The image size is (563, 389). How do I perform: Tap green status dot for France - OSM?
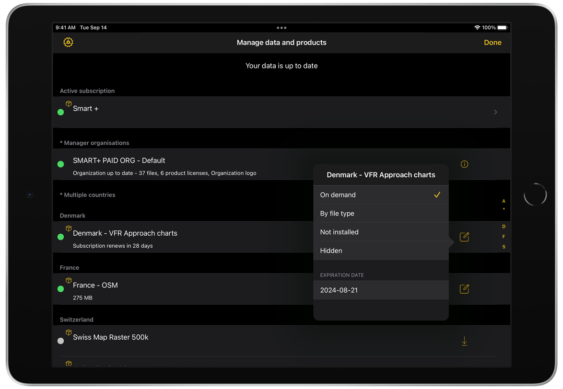point(61,289)
